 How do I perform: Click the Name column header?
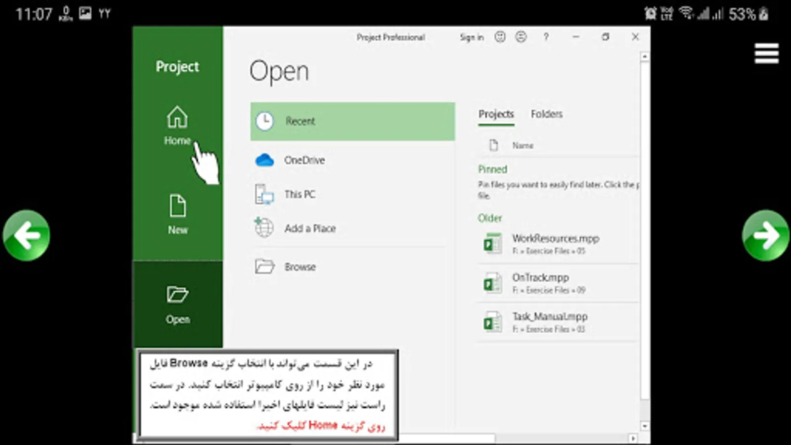pos(523,145)
